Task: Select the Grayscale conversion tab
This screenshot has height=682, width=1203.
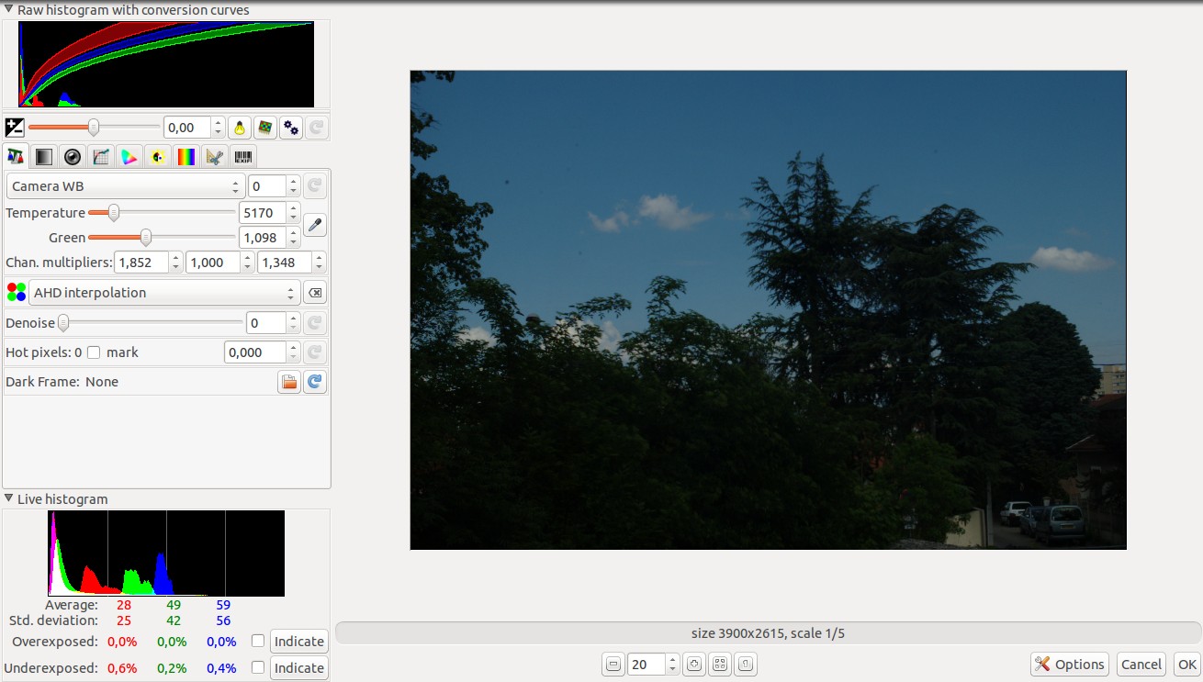Action: click(x=43, y=156)
